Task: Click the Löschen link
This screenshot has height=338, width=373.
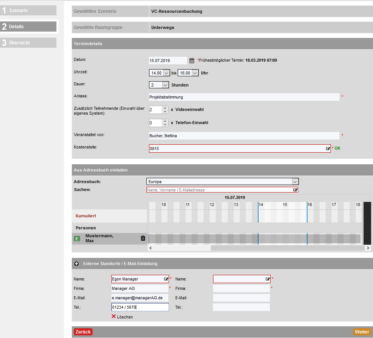Action: [x=125, y=317]
